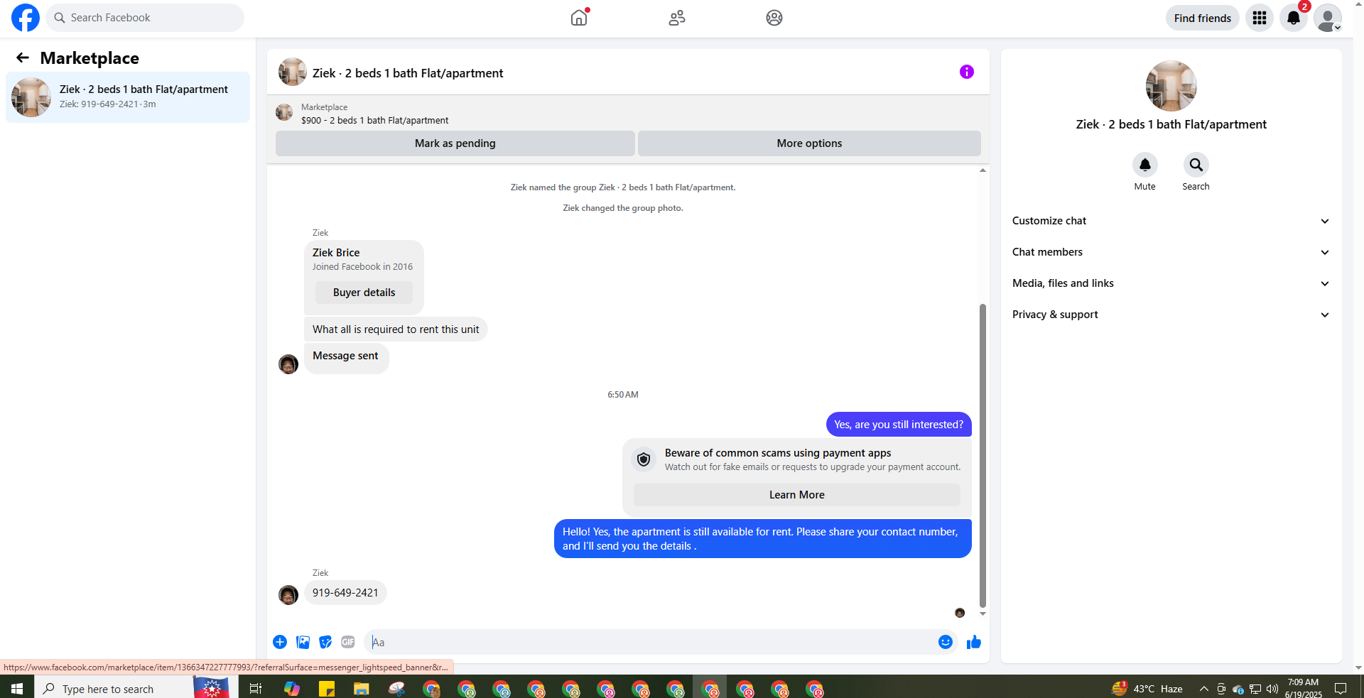Click the Aa message input box
The image size is (1364, 698).
[649, 642]
